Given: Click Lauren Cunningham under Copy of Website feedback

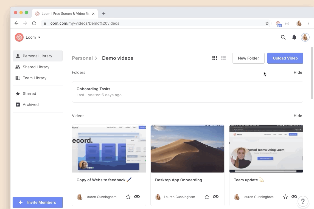Looking at the screenshot, I should tap(101, 197).
